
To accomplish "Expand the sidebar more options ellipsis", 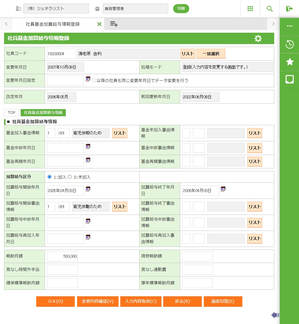I will pyautogui.click(x=289, y=26).
